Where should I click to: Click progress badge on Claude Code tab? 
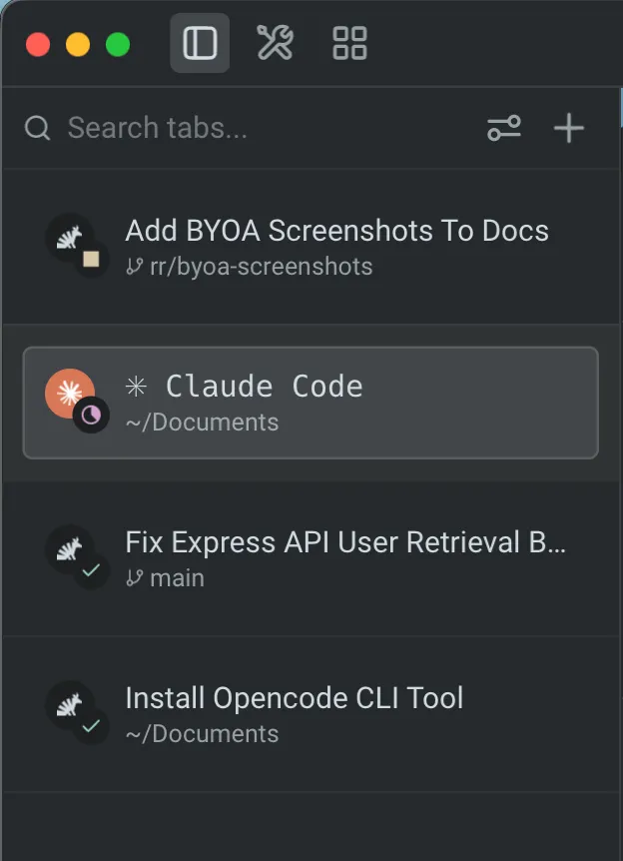coord(91,416)
